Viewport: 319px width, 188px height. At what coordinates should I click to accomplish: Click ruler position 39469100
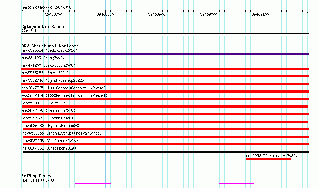tap(261, 14)
